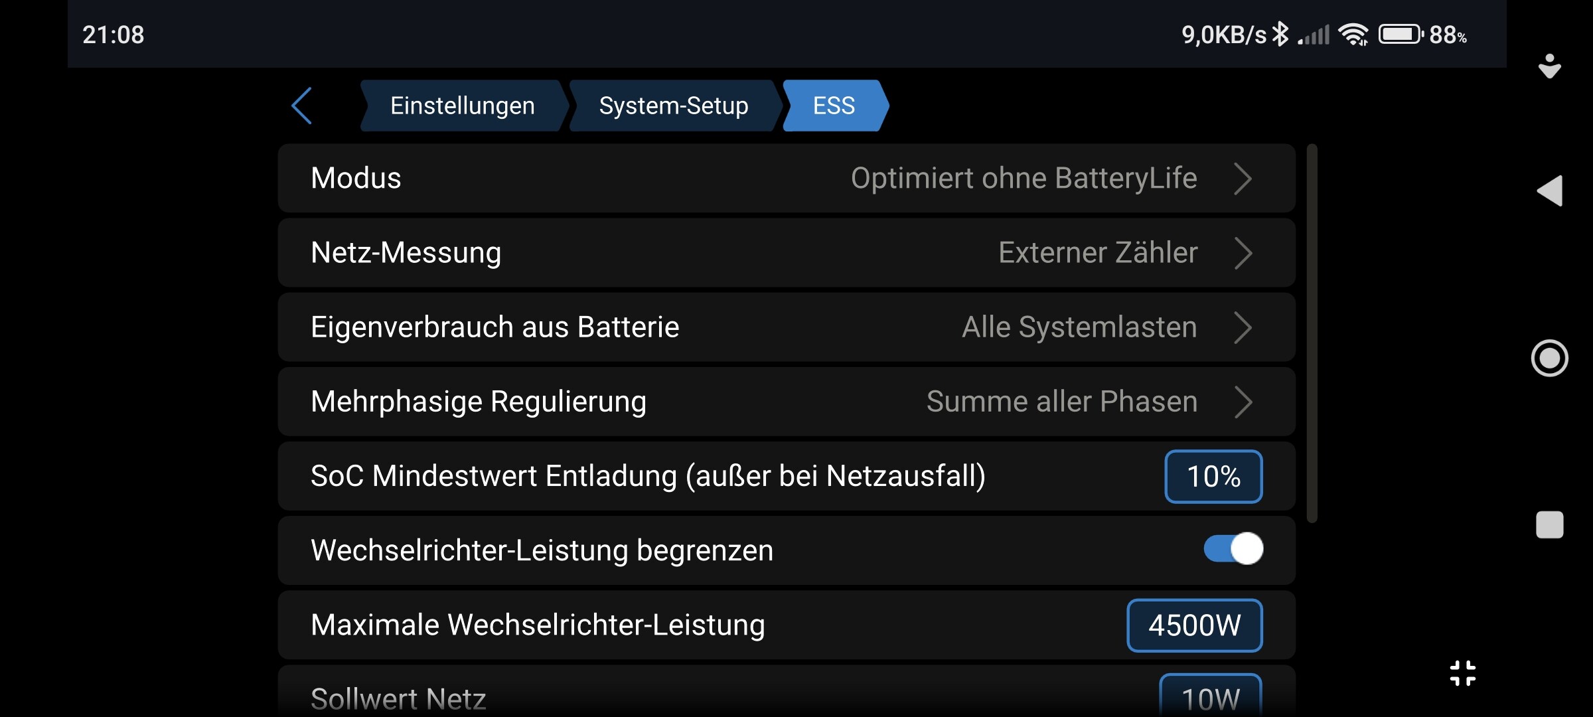The image size is (1593, 717).
Task: Tap the Wi-Fi status icon
Action: point(1353,34)
